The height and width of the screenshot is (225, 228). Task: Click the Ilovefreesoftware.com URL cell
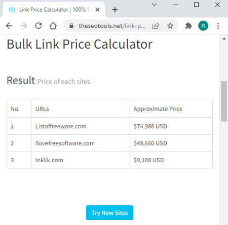click(81, 143)
